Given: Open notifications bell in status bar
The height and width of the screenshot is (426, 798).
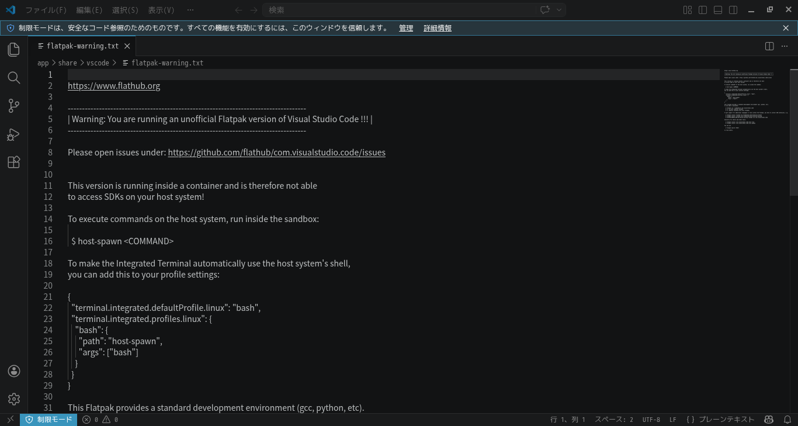Looking at the screenshot, I should click(787, 420).
